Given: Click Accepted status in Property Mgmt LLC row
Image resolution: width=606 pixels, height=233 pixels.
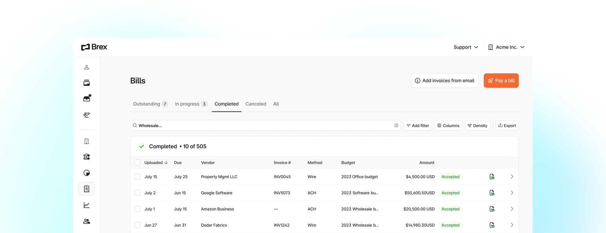Looking at the screenshot, I should (x=450, y=177).
